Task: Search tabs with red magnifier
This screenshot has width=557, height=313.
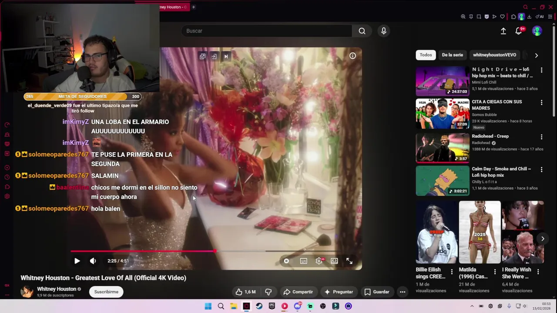Action: point(525,7)
